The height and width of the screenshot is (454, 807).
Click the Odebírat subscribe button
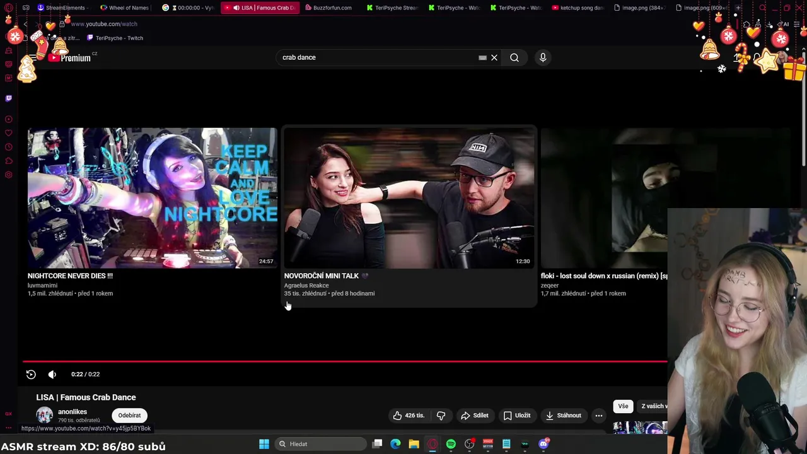click(x=129, y=416)
